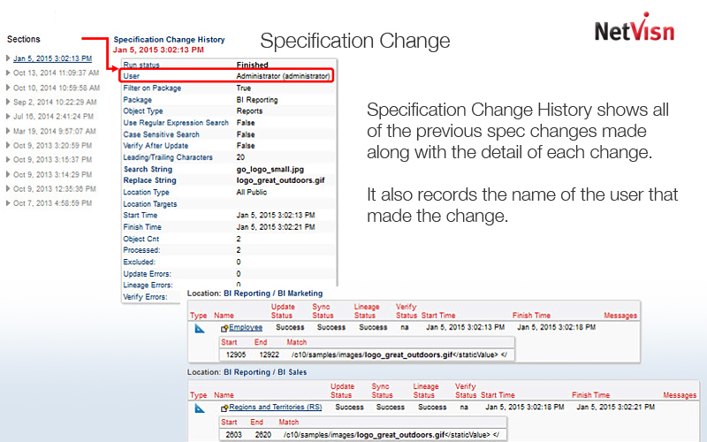Click Regions row finish time Jan 5, 2015 3:02:21 PM
This screenshot has width=707, height=442.
pos(615,407)
